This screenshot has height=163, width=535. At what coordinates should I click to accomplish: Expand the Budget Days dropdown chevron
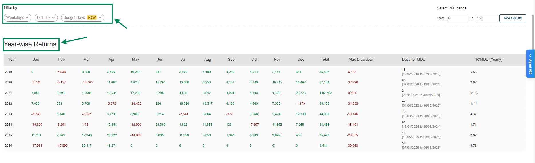click(x=100, y=18)
